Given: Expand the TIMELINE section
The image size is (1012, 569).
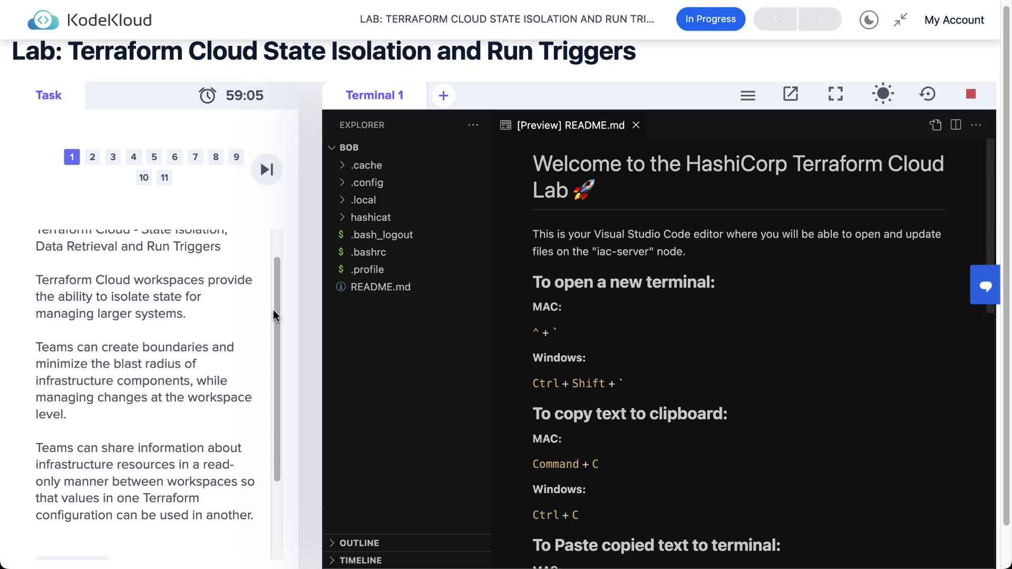Looking at the screenshot, I should click(360, 560).
